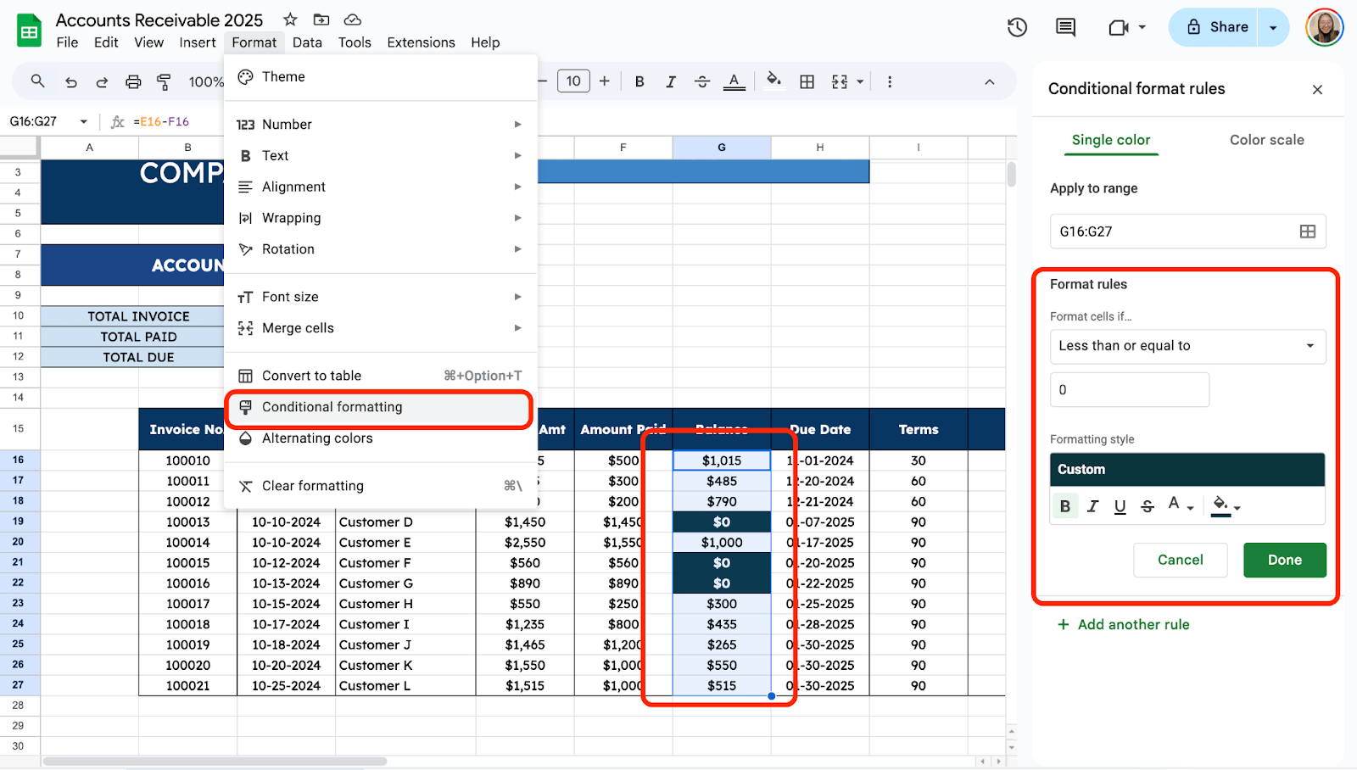Click the select data range grid icon
1357x770 pixels.
click(x=1307, y=232)
